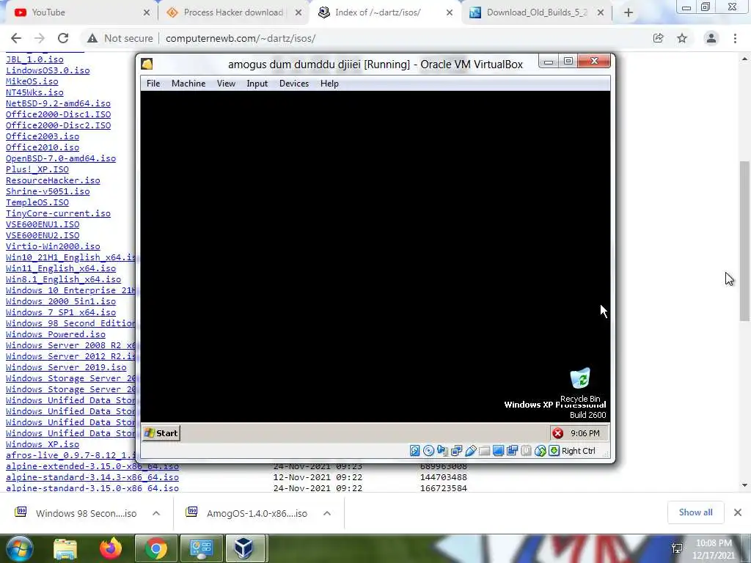Bookmark this page with the star icon

(x=682, y=38)
